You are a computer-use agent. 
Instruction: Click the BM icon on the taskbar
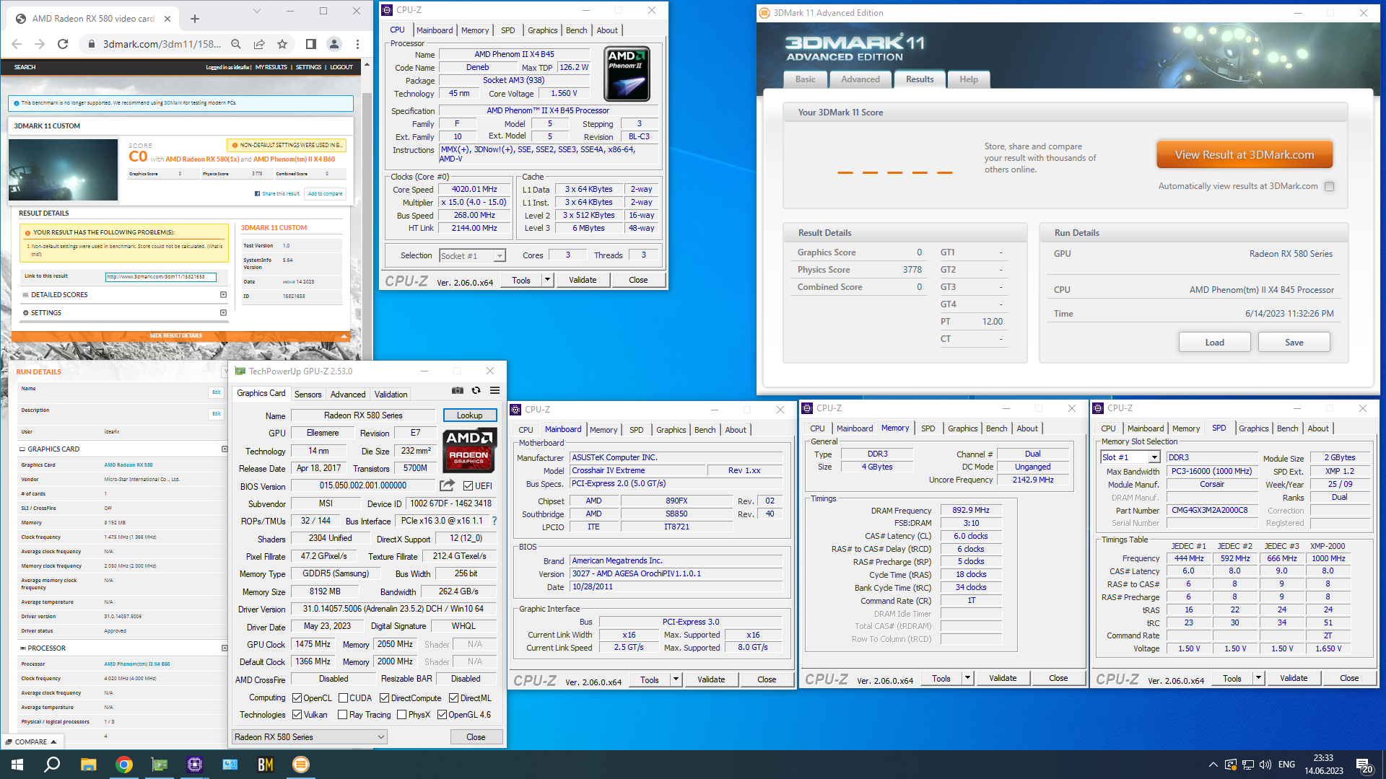tap(266, 765)
